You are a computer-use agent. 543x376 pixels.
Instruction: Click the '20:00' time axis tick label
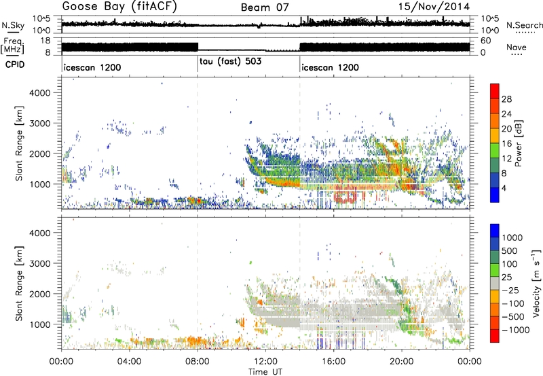click(x=402, y=362)
